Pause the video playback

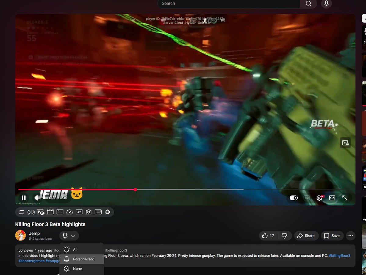[x=23, y=198]
